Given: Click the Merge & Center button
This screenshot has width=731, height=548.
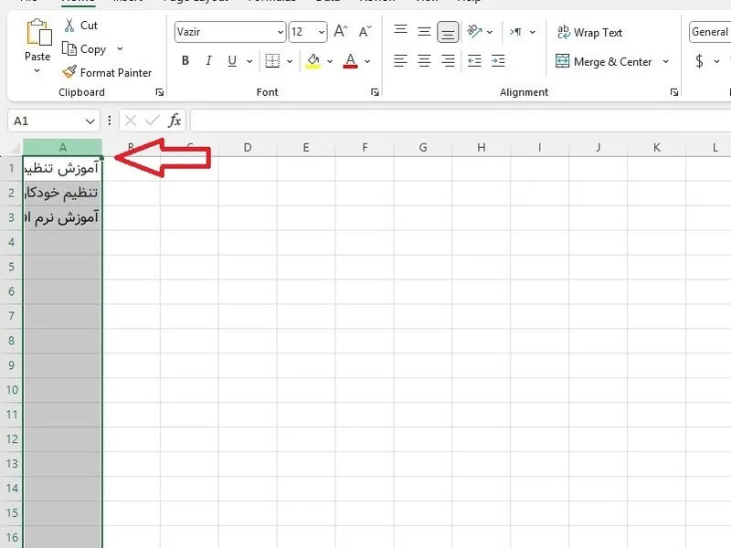Looking at the screenshot, I should (x=604, y=61).
